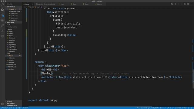194x109 pixels.
Task: Select the App class breadcrumb segment
Action: (x=37, y=7)
